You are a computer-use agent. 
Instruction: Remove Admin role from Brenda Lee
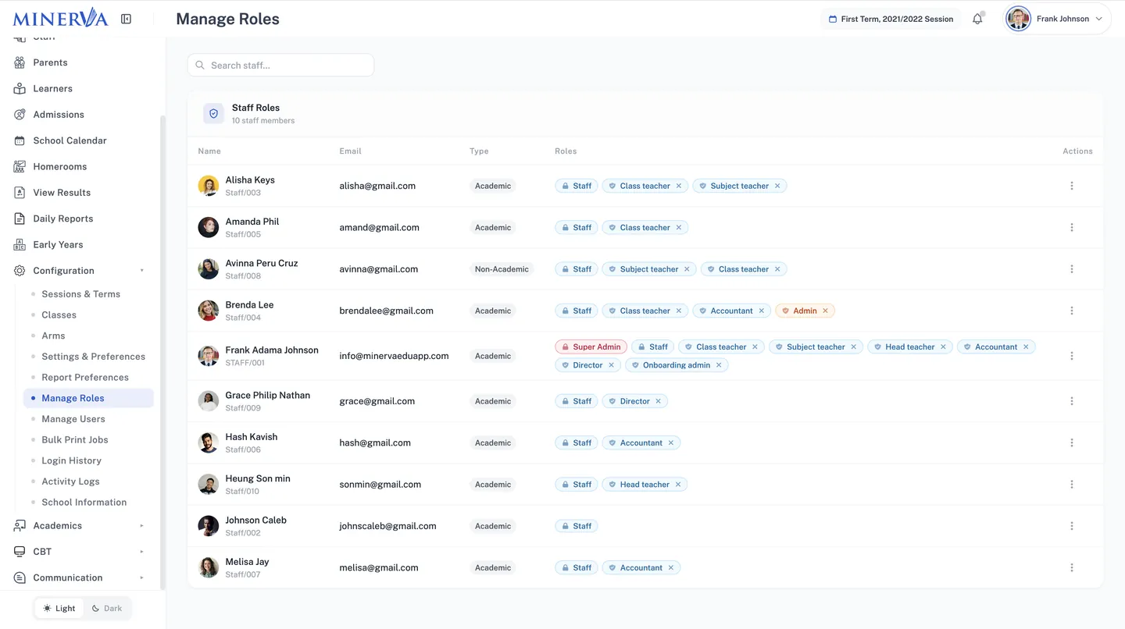(825, 311)
